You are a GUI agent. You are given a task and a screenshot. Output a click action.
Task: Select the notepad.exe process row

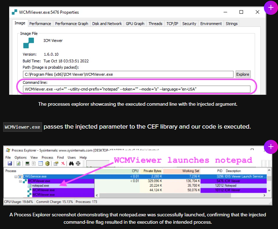[135, 186]
